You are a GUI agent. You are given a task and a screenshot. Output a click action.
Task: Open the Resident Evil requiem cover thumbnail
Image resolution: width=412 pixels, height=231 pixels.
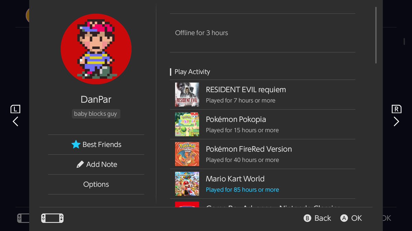pos(187,94)
